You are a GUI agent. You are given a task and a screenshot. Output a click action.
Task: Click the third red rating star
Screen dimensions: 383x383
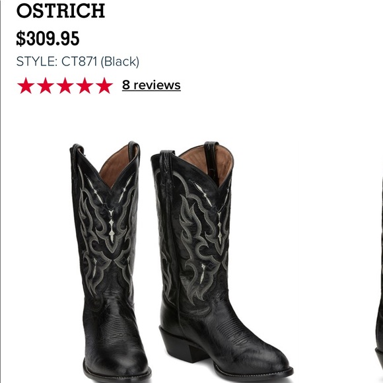point(65,85)
